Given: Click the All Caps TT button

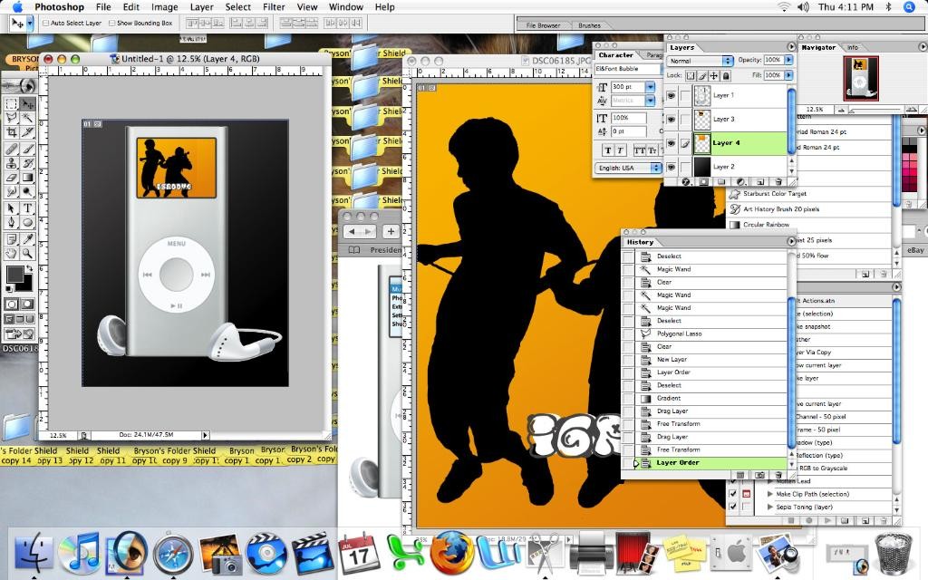Looking at the screenshot, I should click(640, 150).
